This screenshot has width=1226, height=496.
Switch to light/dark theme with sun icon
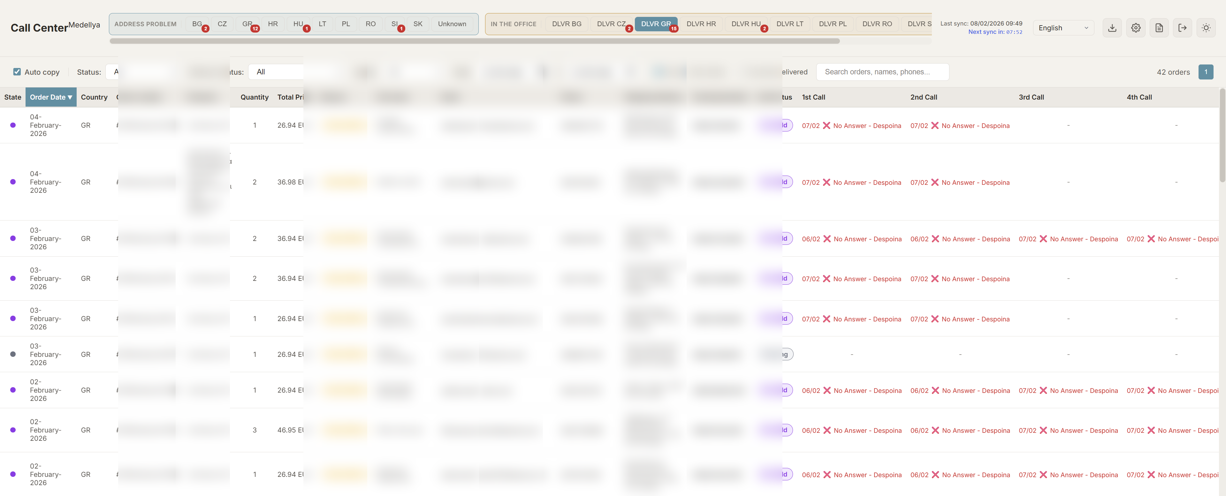(x=1207, y=27)
